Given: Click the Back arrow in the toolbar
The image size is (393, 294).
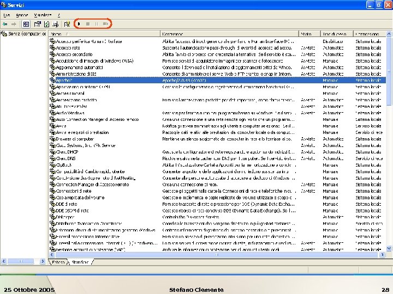Looking at the screenshot, I should click(5, 24).
